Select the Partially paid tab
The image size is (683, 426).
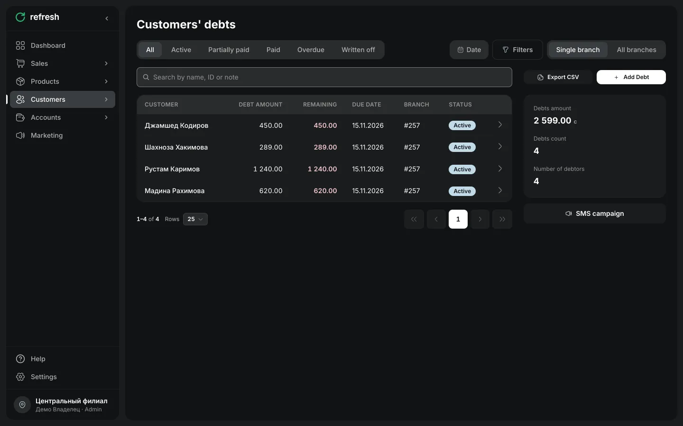click(229, 50)
